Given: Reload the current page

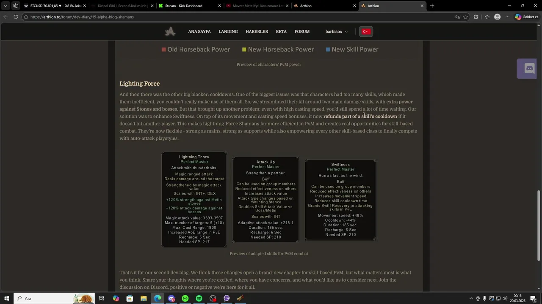Looking at the screenshot, I should [16, 17].
